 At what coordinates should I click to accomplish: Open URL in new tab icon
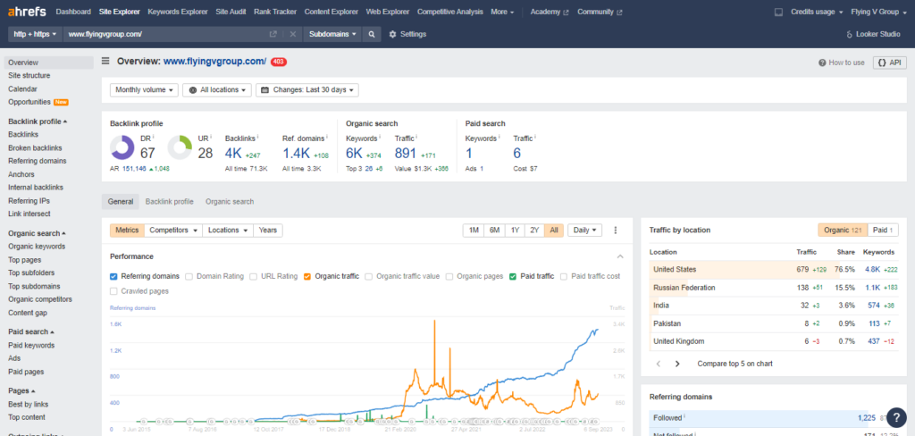pos(273,35)
